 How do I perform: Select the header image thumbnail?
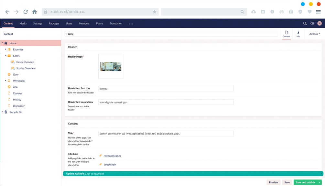(111, 66)
